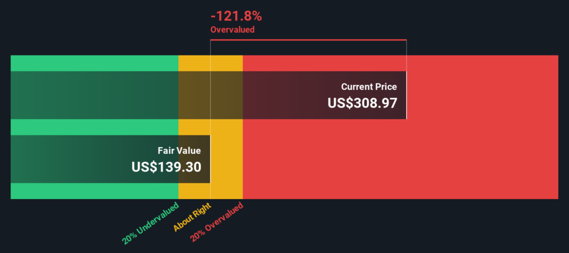The height and width of the screenshot is (253, 569).
Task: Click the dark green section of Current Price bar
Action: tap(94, 95)
